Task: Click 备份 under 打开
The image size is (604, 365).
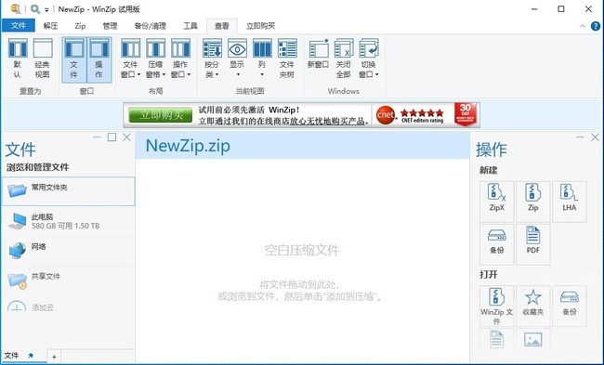Action: (x=570, y=306)
